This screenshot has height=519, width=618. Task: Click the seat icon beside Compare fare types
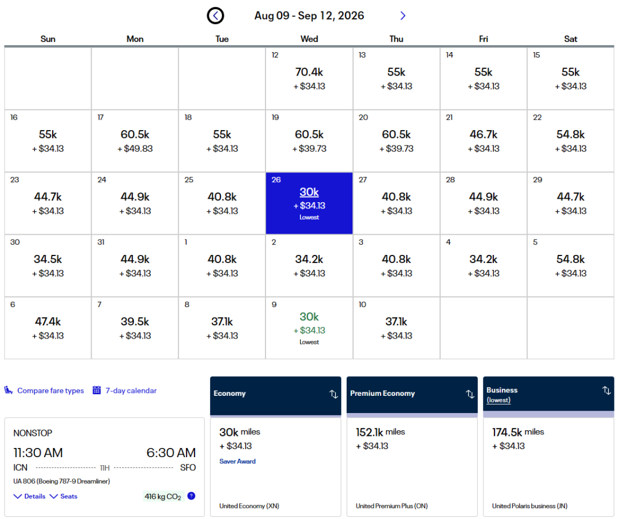coord(9,391)
